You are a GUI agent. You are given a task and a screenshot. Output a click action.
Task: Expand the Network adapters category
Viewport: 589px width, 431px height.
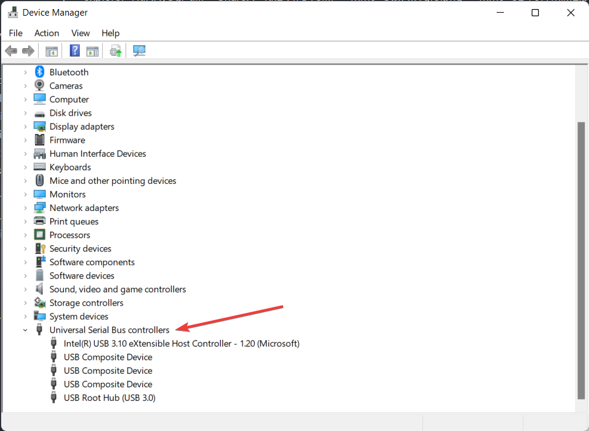25,207
